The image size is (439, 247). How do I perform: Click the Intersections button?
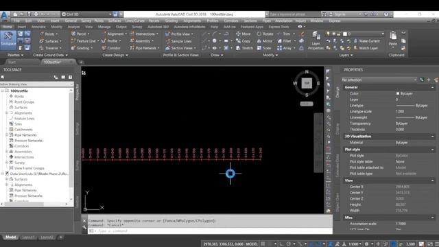pos(144,34)
